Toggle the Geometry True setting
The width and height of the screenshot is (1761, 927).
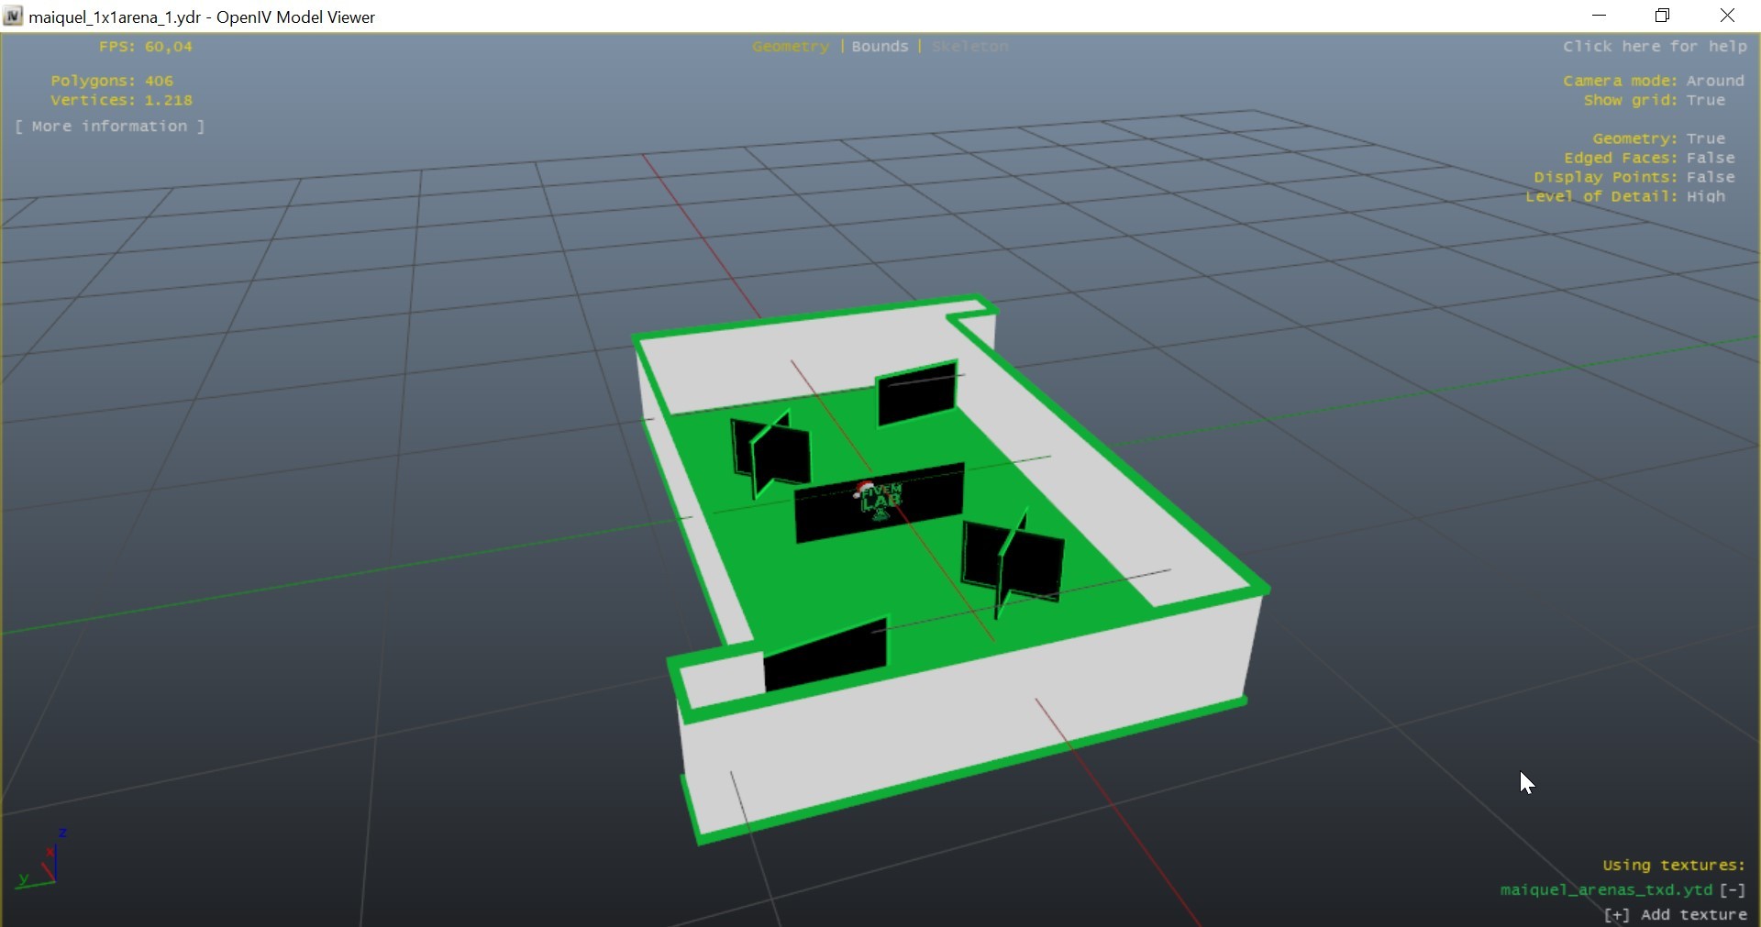tap(1658, 138)
